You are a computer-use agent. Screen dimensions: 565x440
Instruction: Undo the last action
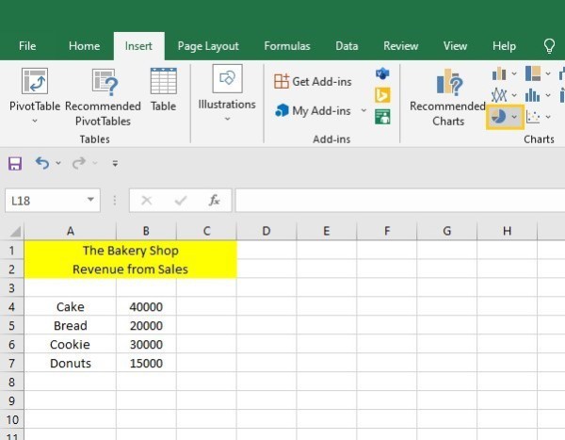(x=42, y=163)
